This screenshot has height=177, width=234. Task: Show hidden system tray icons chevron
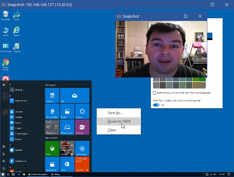(x=203, y=174)
